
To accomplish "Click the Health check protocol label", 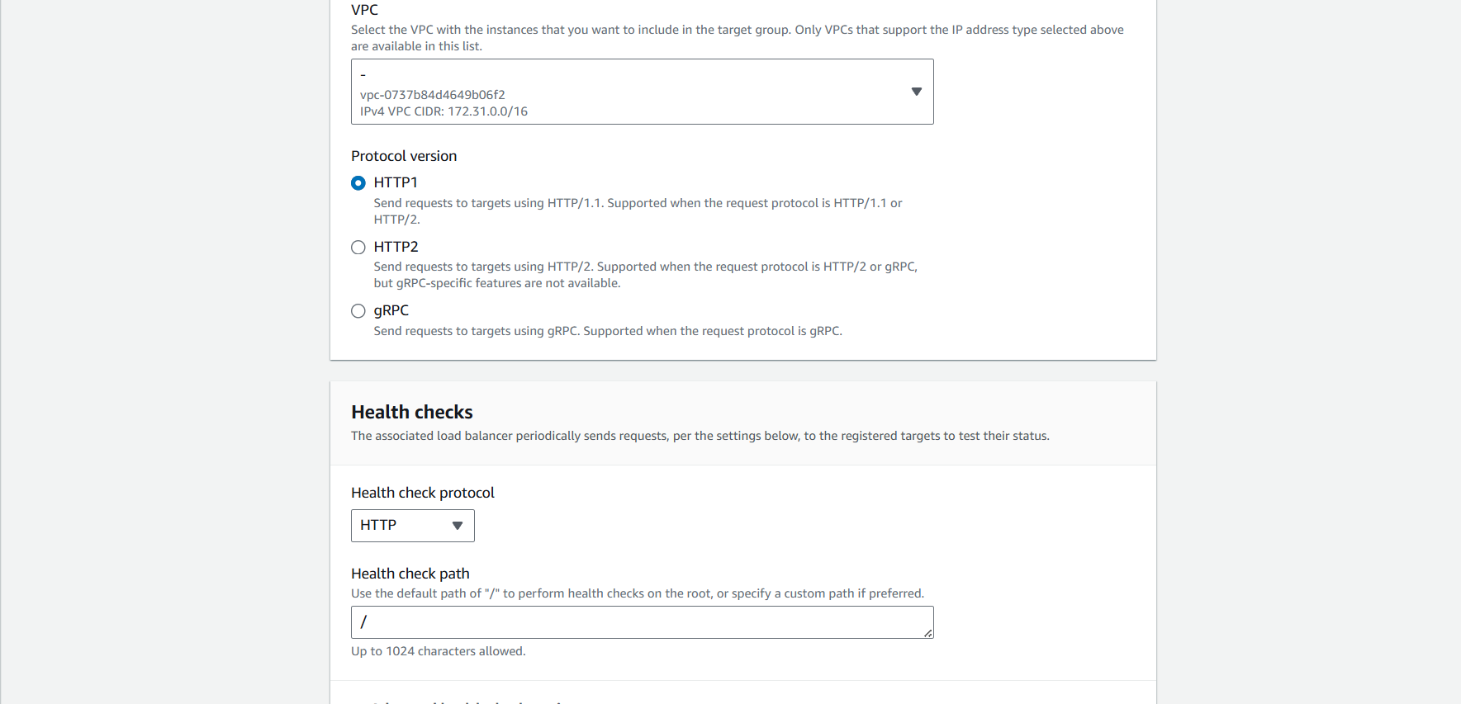I will point(423,493).
